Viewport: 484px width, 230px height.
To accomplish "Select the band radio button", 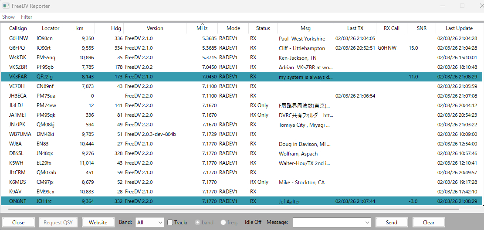I will [x=198, y=223].
